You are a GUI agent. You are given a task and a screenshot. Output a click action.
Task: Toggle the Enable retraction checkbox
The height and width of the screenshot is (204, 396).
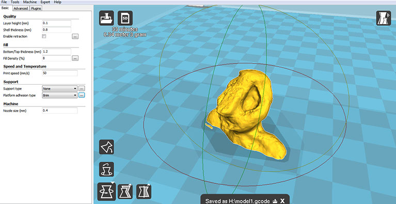point(44,36)
